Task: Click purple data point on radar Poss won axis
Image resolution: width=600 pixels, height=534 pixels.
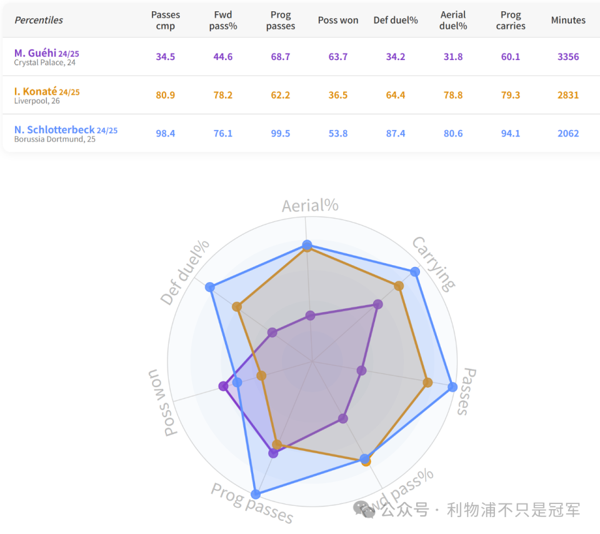Action: pos(223,386)
